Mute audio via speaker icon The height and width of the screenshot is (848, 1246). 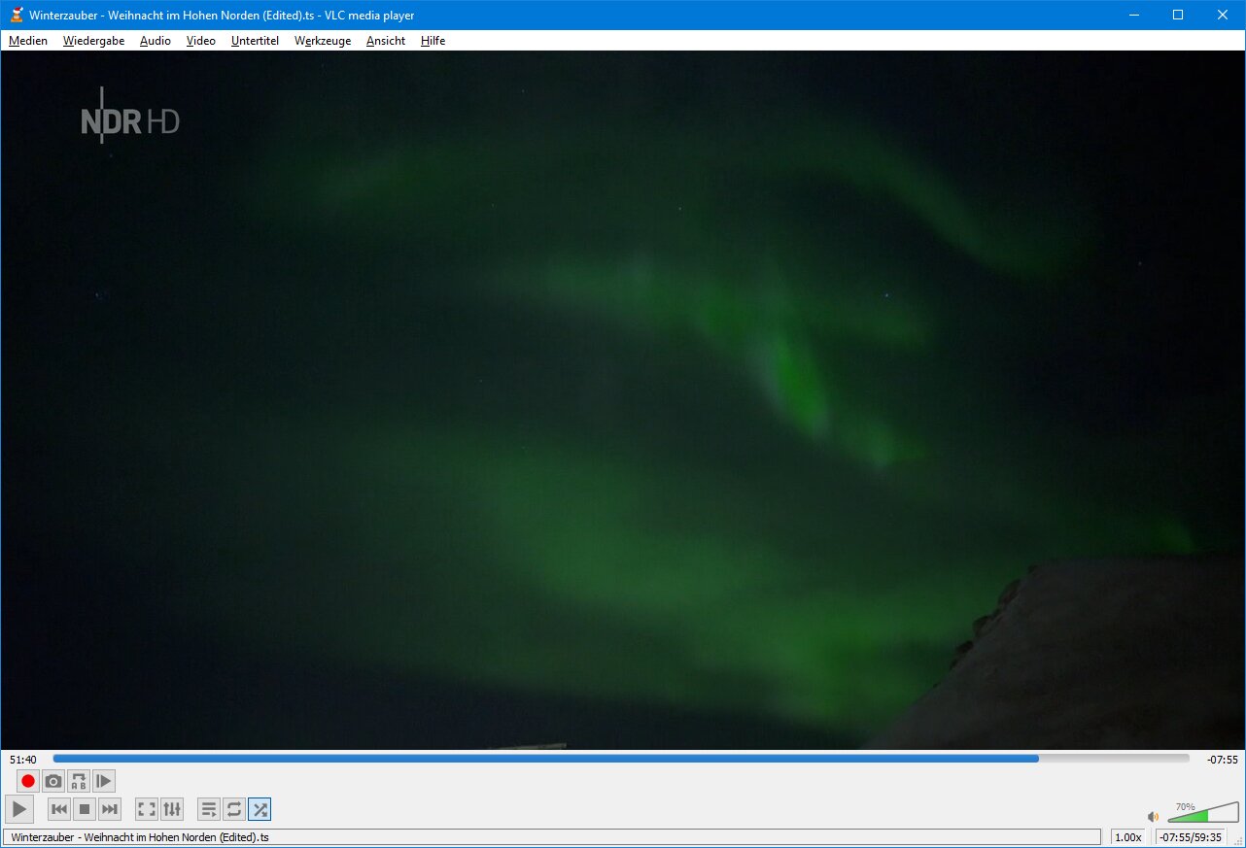pos(1153,817)
